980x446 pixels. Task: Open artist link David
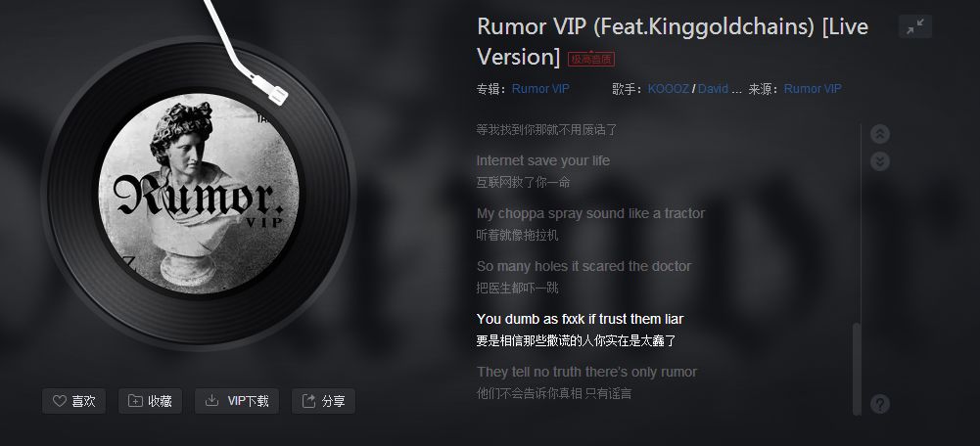tap(713, 89)
